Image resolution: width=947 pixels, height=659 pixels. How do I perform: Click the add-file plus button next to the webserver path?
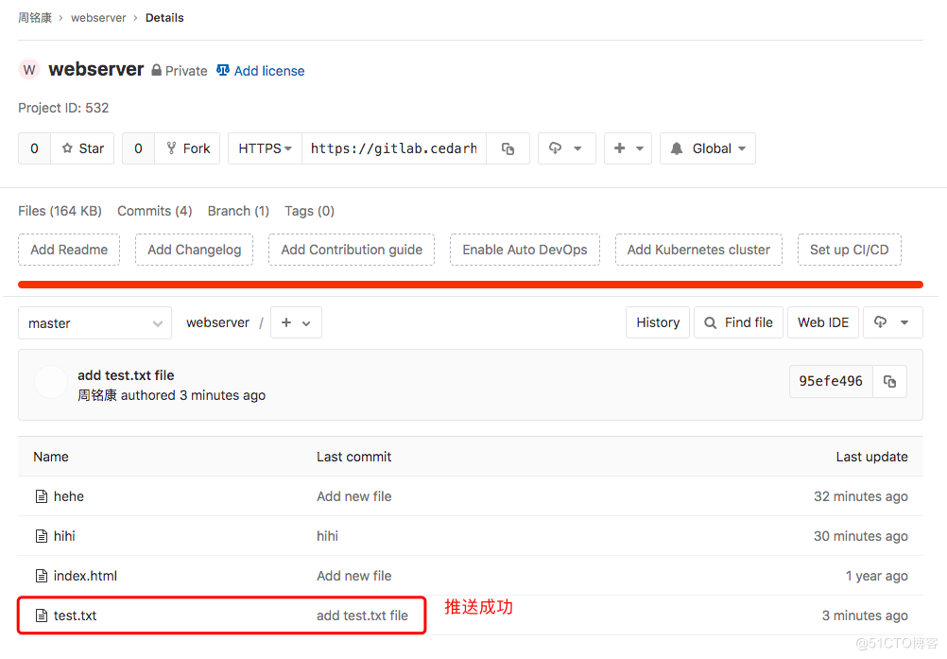(296, 322)
